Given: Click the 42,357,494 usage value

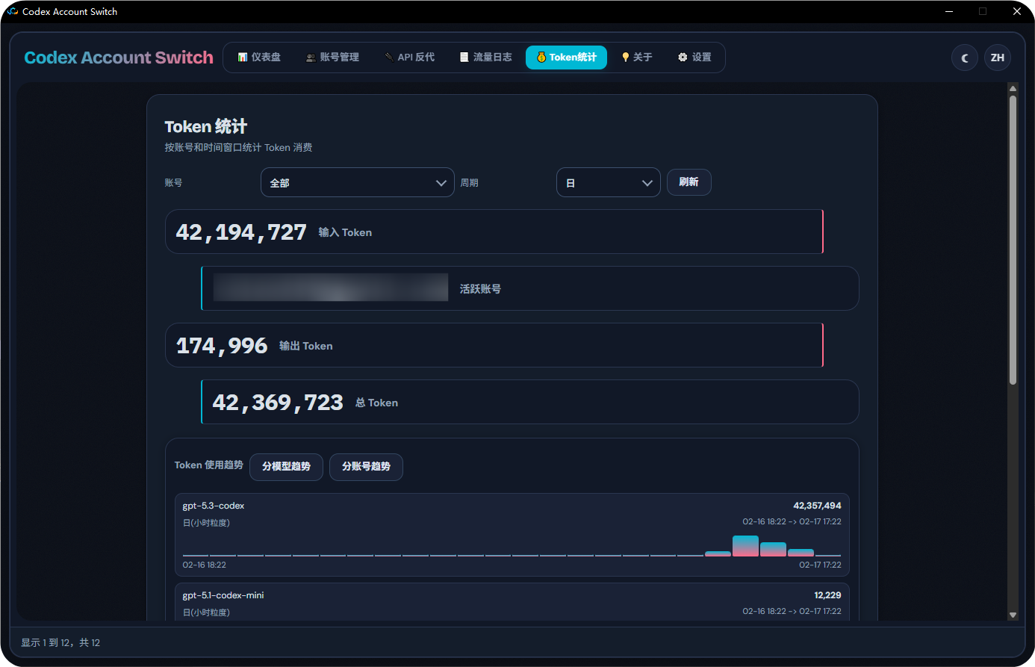Looking at the screenshot, I should 817,506.
